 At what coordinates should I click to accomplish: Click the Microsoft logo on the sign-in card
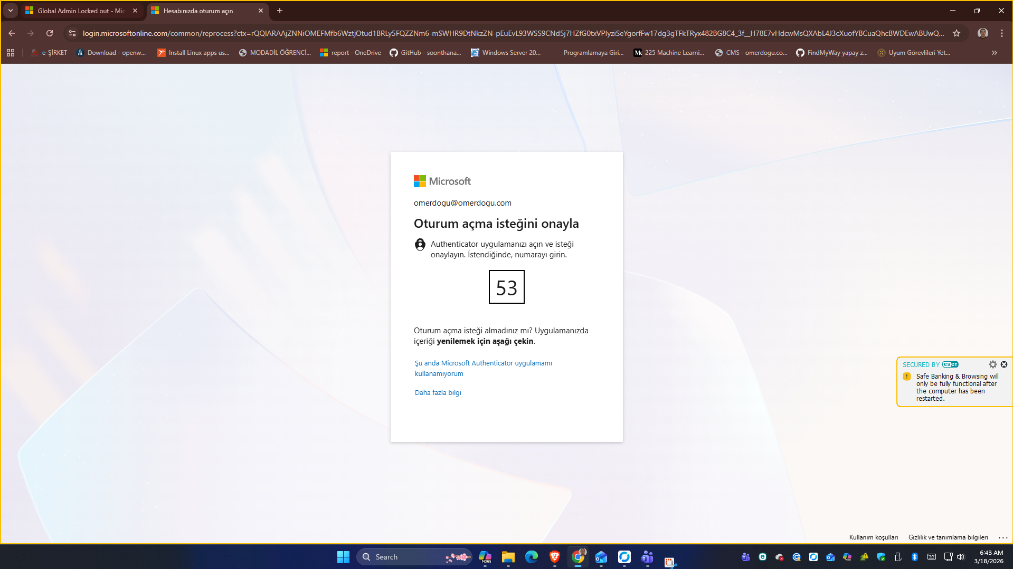tap(442, 181)
